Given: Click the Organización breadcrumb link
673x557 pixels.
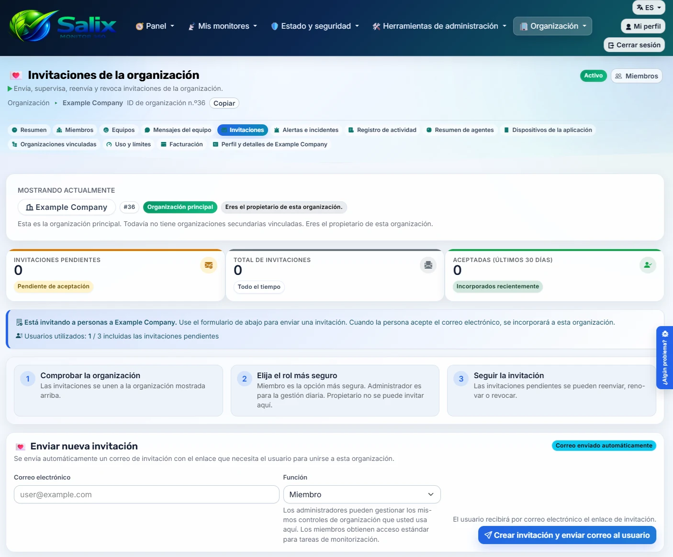Looking at the screenshot, I should pyautogui.click(x=29, y=103).
